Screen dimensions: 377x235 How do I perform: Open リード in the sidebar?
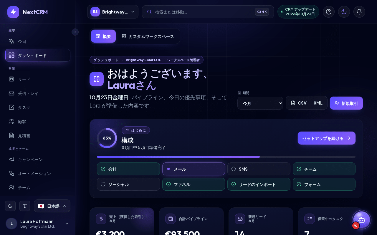(38, 79)
